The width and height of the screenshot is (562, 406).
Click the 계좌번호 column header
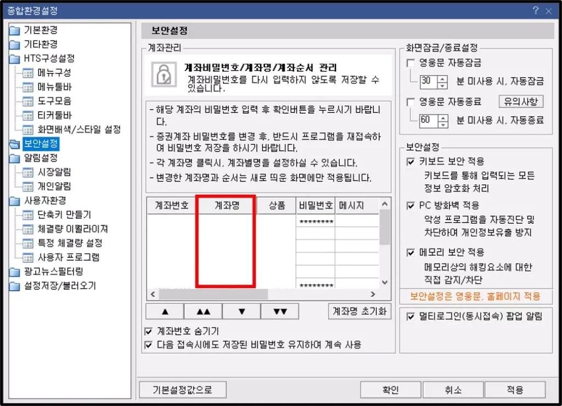click(172, 205)
